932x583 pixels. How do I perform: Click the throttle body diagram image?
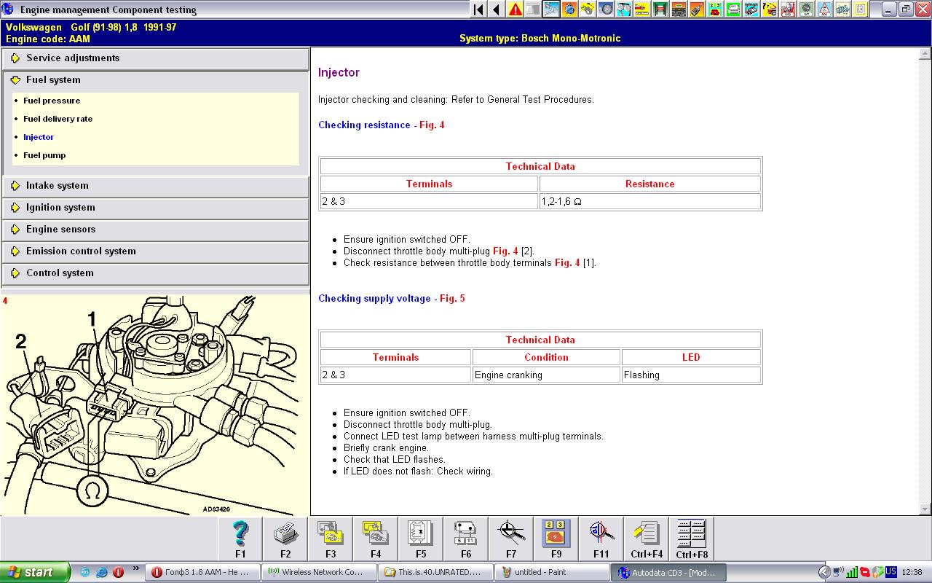coord(154,404)
